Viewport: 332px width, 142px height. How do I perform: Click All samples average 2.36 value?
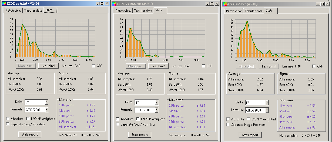39,79
